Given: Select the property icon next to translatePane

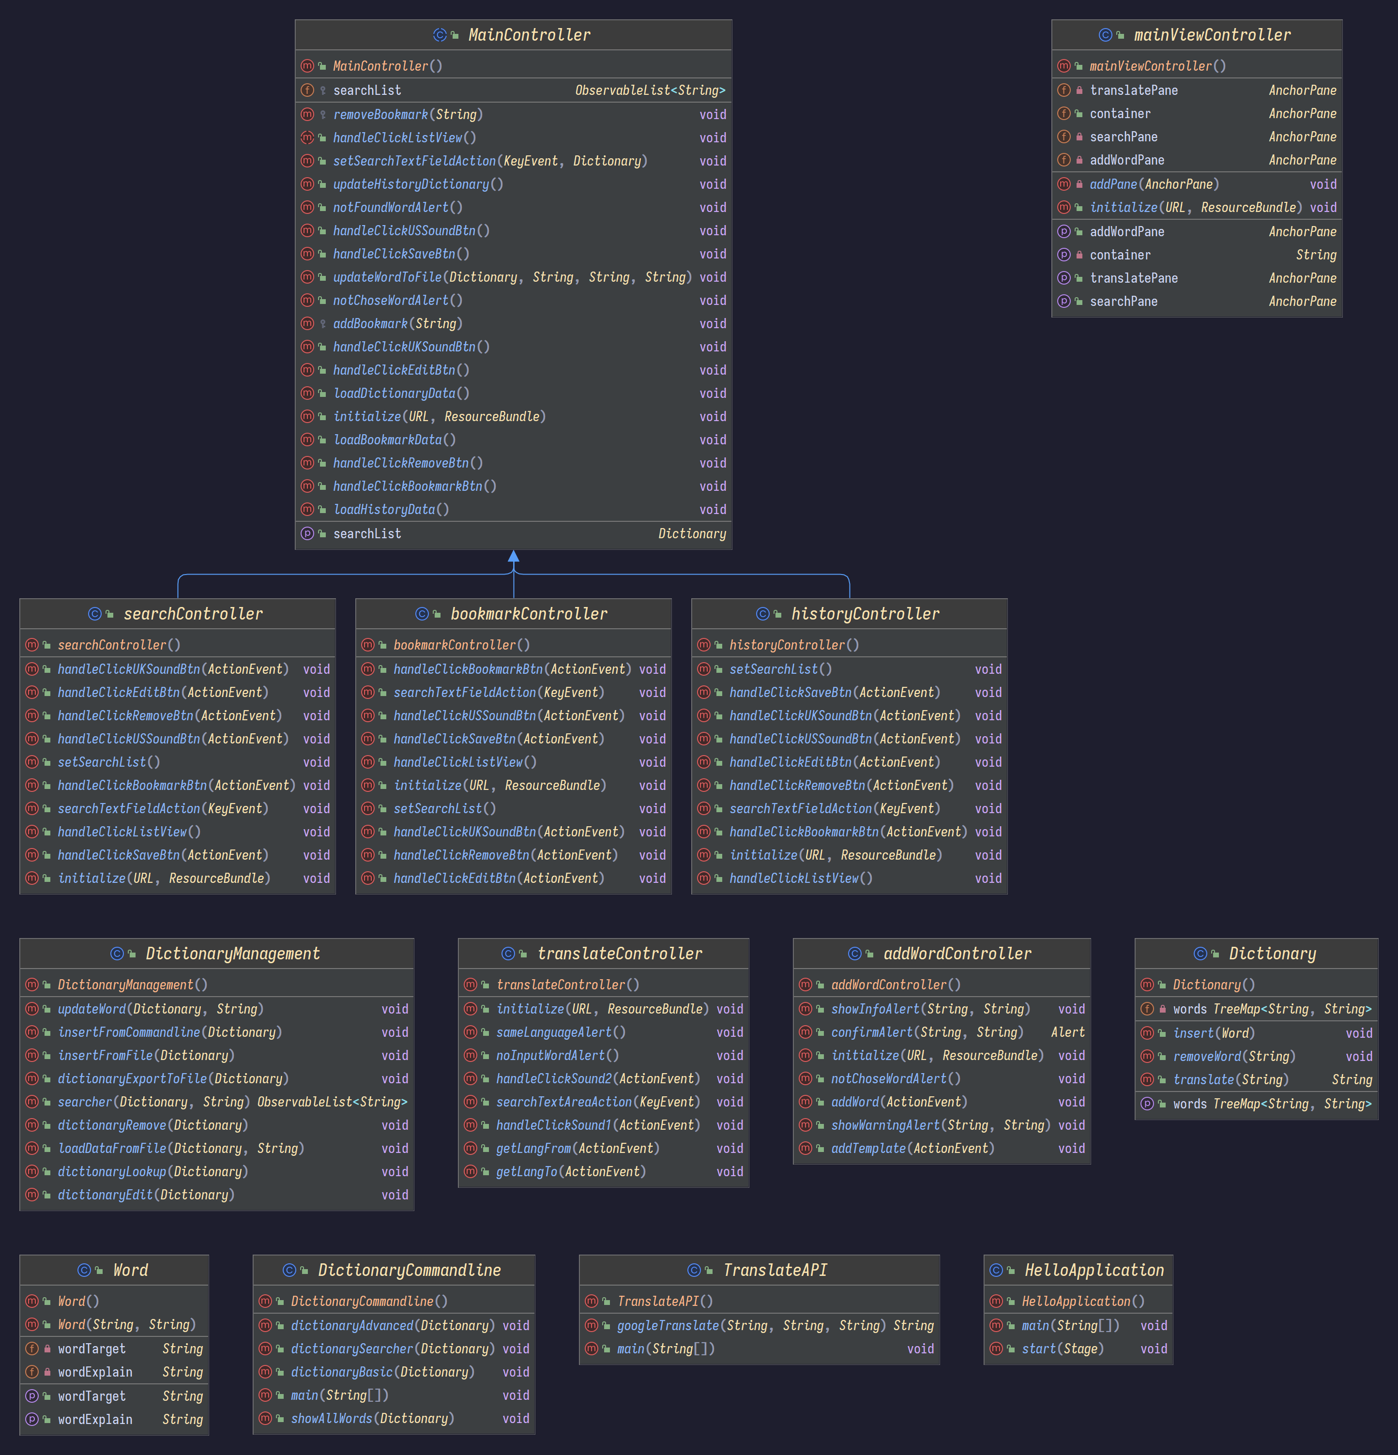Looking at the screenshot, I should click(1064, 278).
